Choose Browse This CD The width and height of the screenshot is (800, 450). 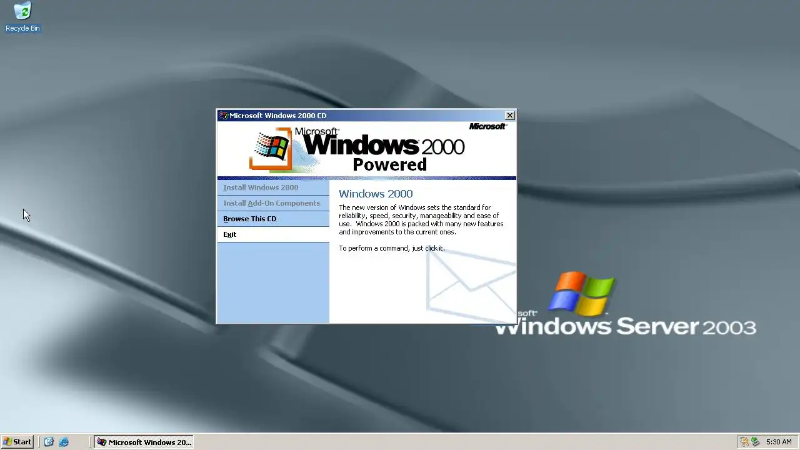273,219
